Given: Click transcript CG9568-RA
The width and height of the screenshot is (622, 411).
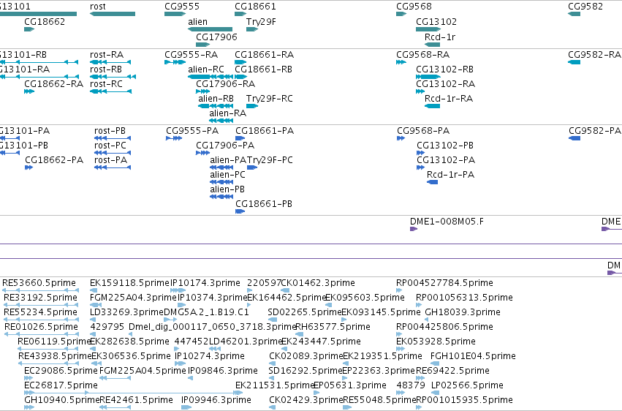Looking at the screenshot, I should (423, 55).
